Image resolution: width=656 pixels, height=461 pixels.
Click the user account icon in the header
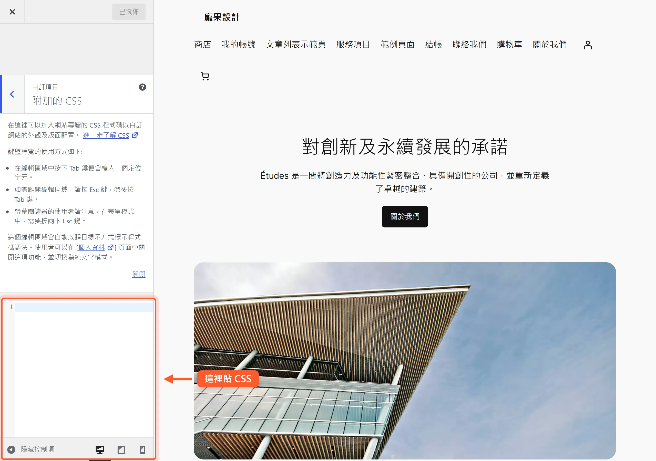(x=588, y=45)
